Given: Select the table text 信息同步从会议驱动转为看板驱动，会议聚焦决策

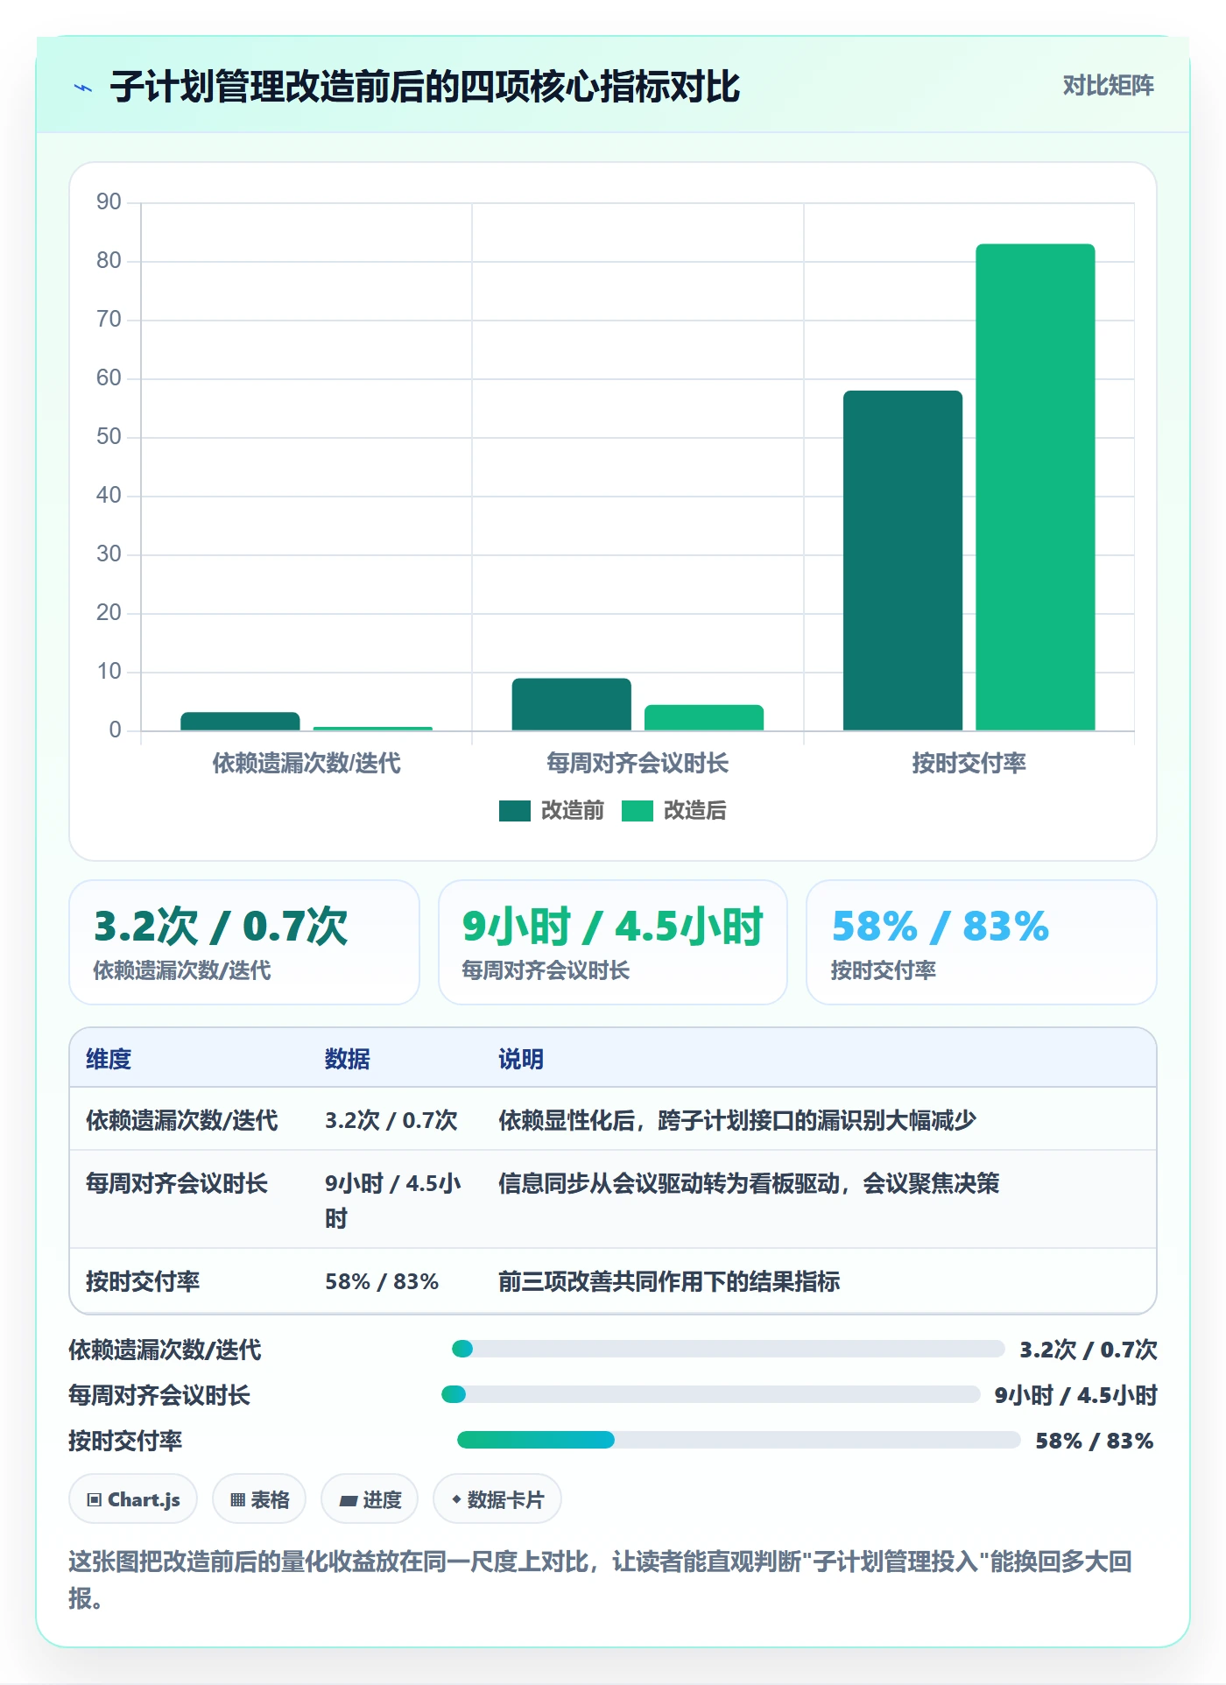Looking at the screenshot, I should pyautogui.click(x=749, y=1183).
